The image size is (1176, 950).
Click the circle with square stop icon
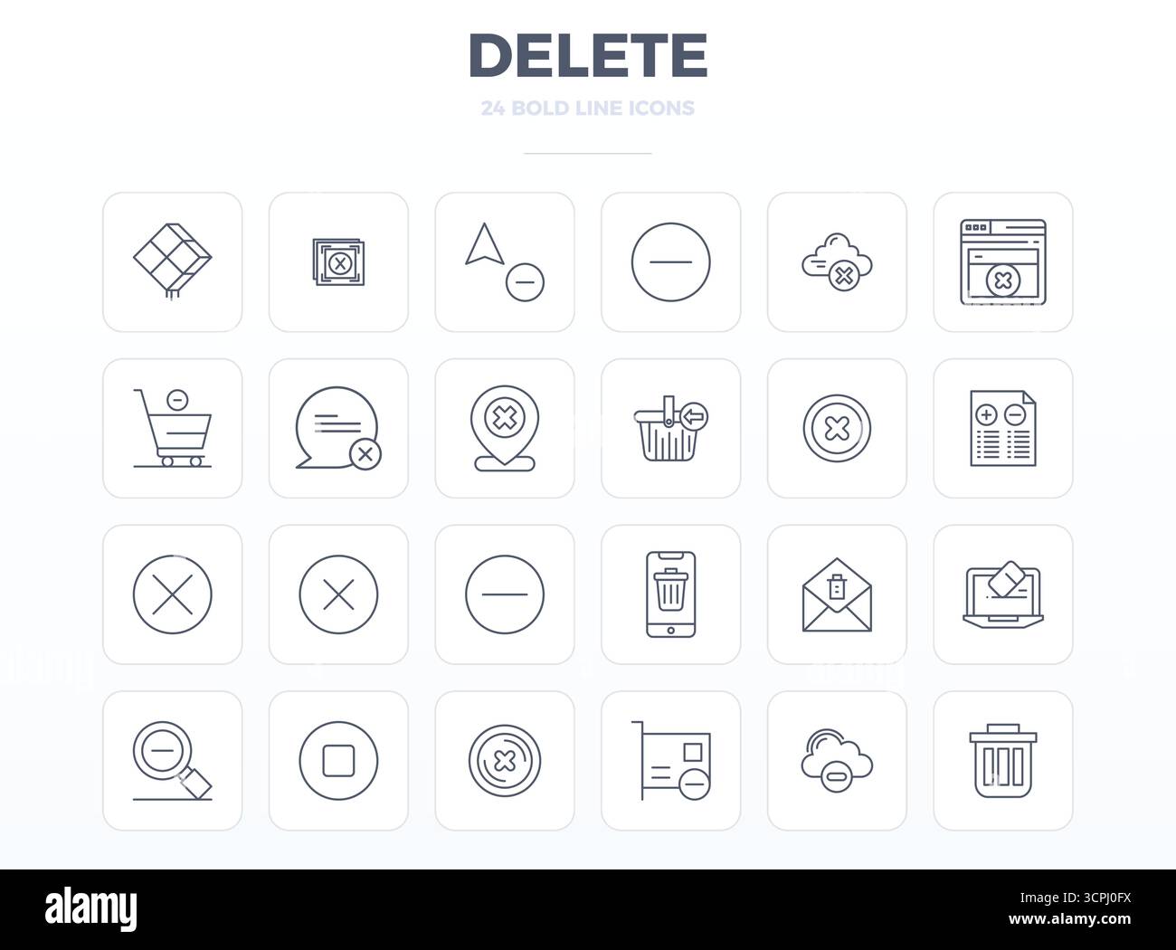point(338,761)
